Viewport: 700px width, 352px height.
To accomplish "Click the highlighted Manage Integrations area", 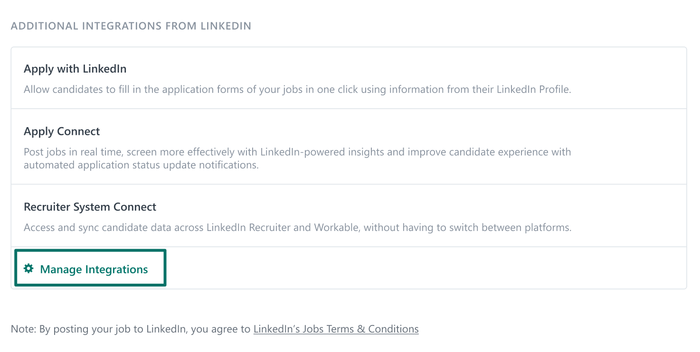I will click(x=90, y=267).
